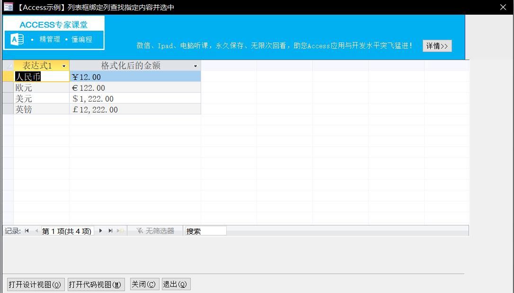Jump to last record arrow
514x293 pixels.
click(x=110, y=231)
